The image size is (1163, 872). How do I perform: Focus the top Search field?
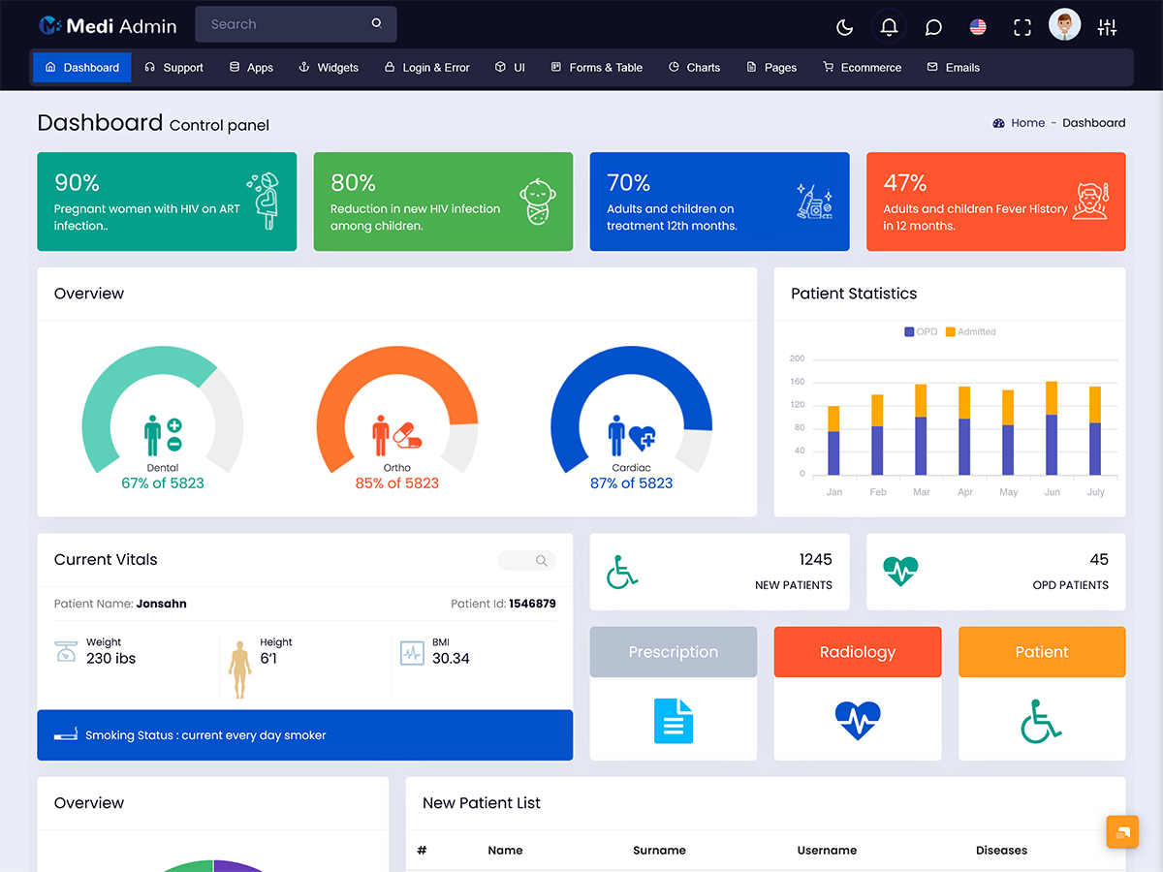tap(296, 24)
